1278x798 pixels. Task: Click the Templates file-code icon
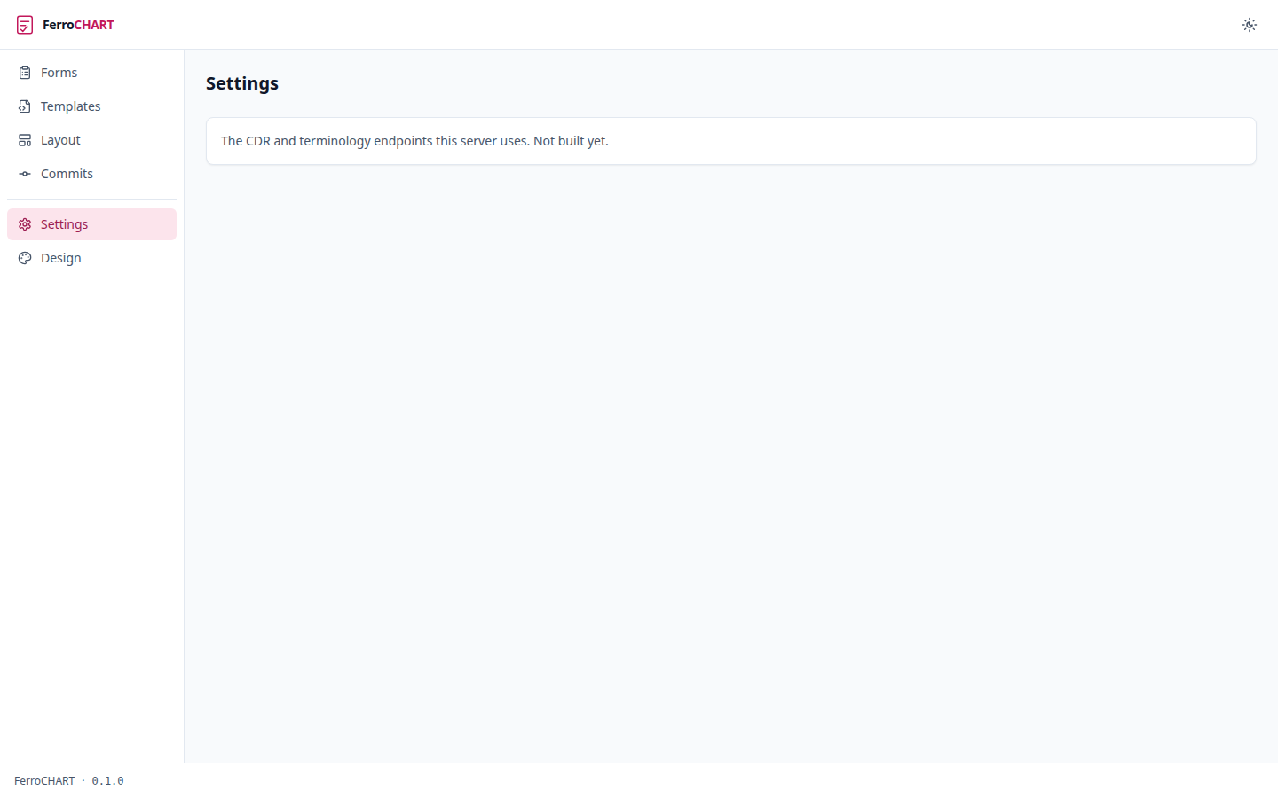point(25,106)
